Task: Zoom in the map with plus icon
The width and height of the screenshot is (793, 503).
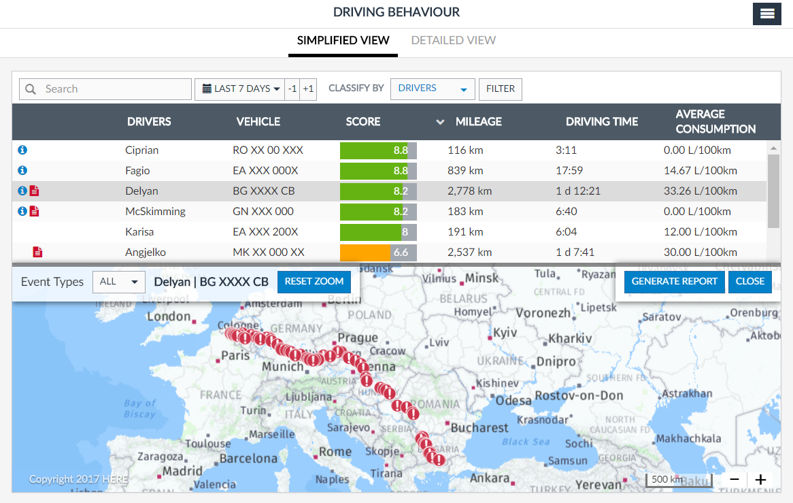Action: point(760,480)
